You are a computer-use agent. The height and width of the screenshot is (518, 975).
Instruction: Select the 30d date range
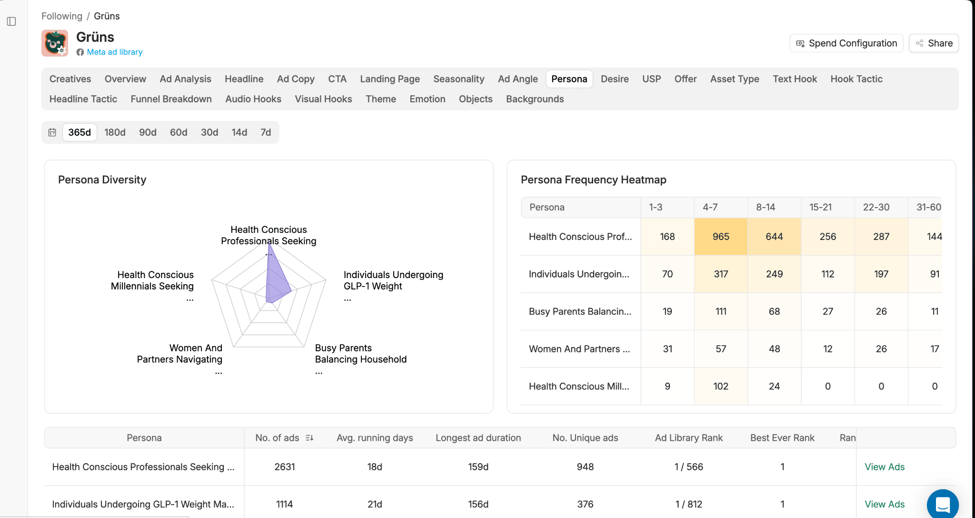(209, 132)
